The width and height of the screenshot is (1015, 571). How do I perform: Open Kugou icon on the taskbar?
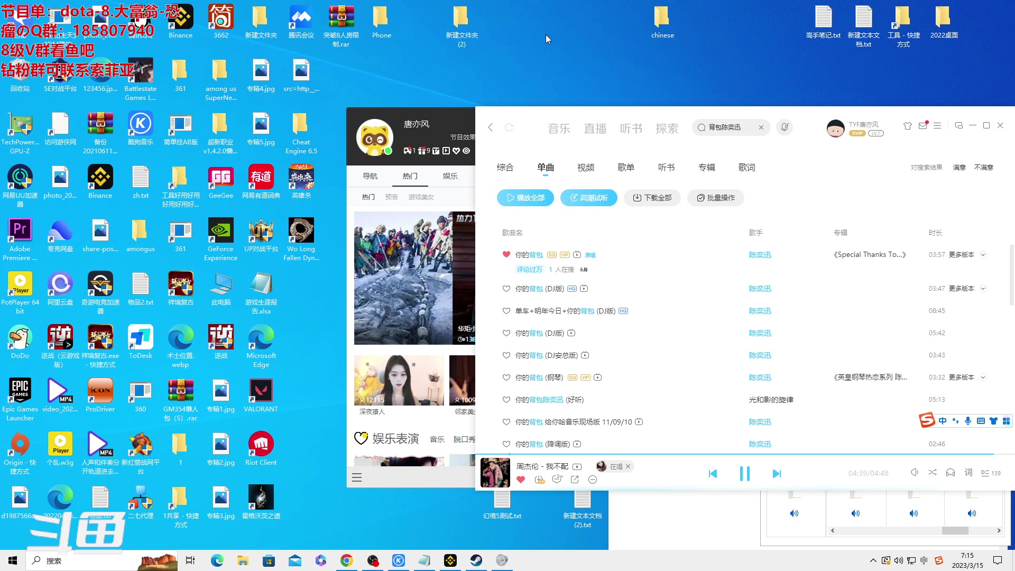[399, 560]
